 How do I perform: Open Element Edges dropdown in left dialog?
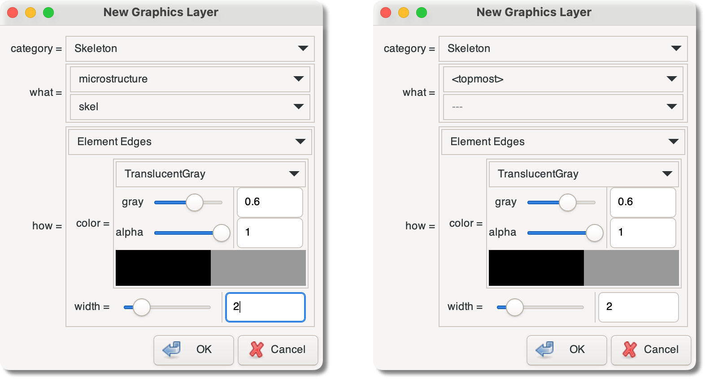tap(190, 142)
